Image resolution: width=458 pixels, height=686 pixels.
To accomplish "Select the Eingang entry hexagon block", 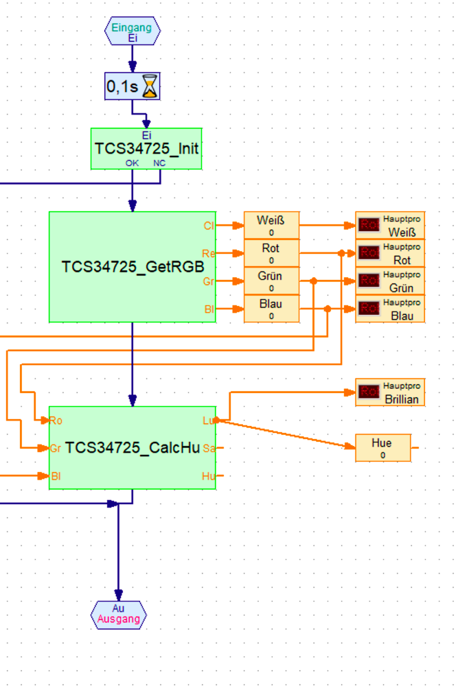I will 133,31.
